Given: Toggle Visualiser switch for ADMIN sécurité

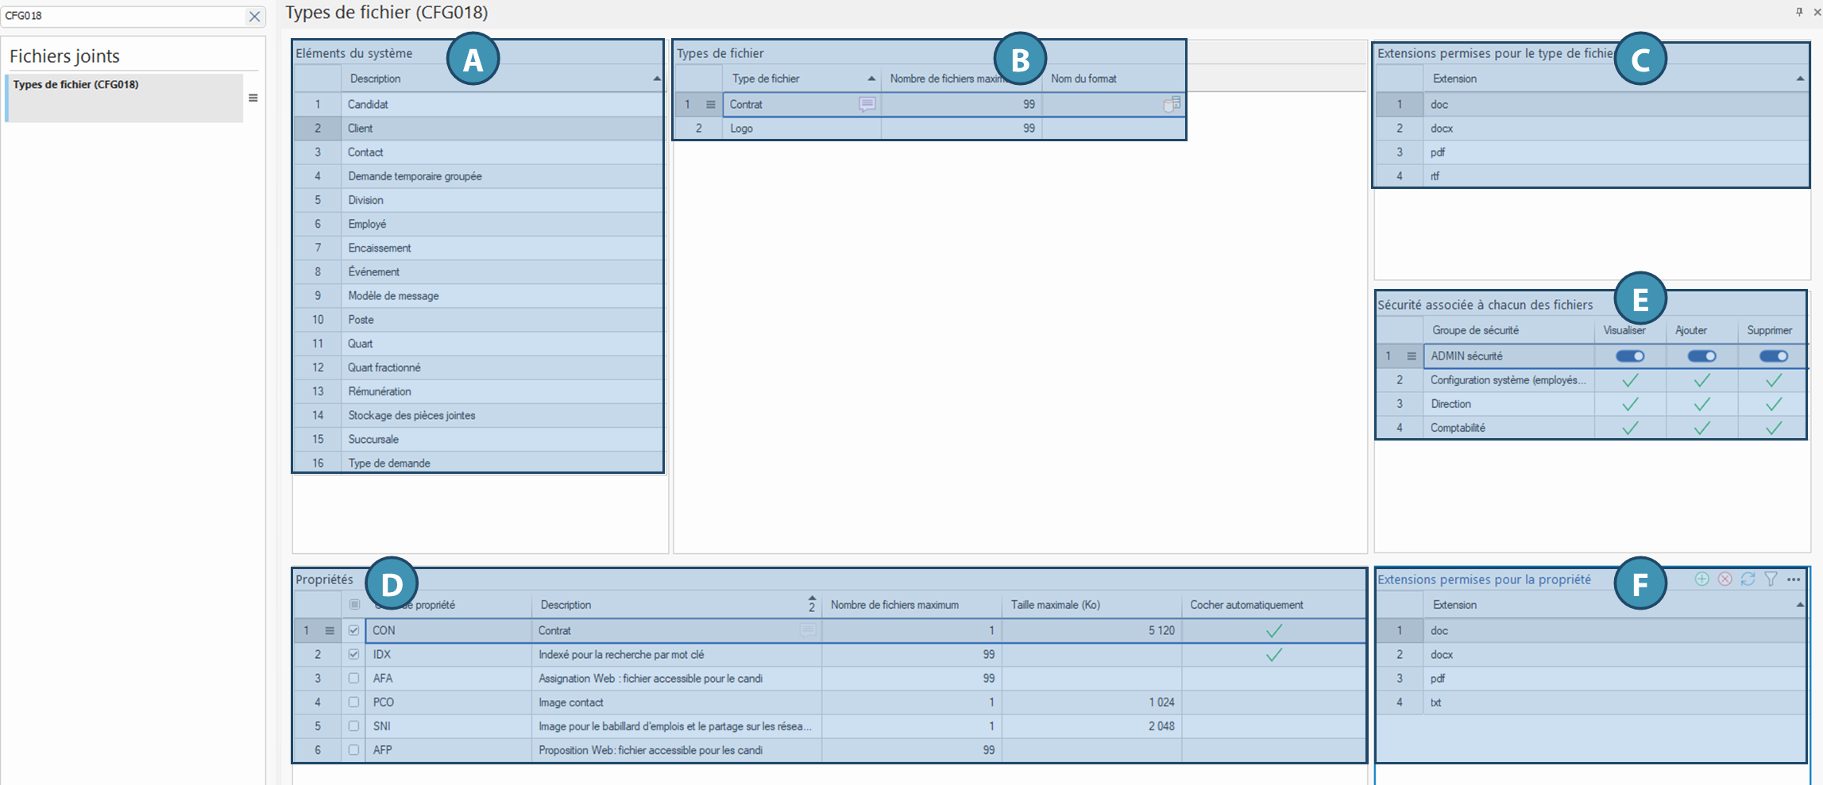Looking at the screenshot, I should (1629, 356).
